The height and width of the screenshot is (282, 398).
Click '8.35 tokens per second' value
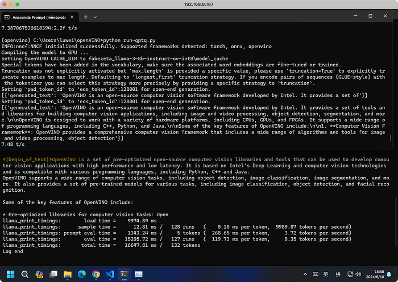(x=318, y=239)
